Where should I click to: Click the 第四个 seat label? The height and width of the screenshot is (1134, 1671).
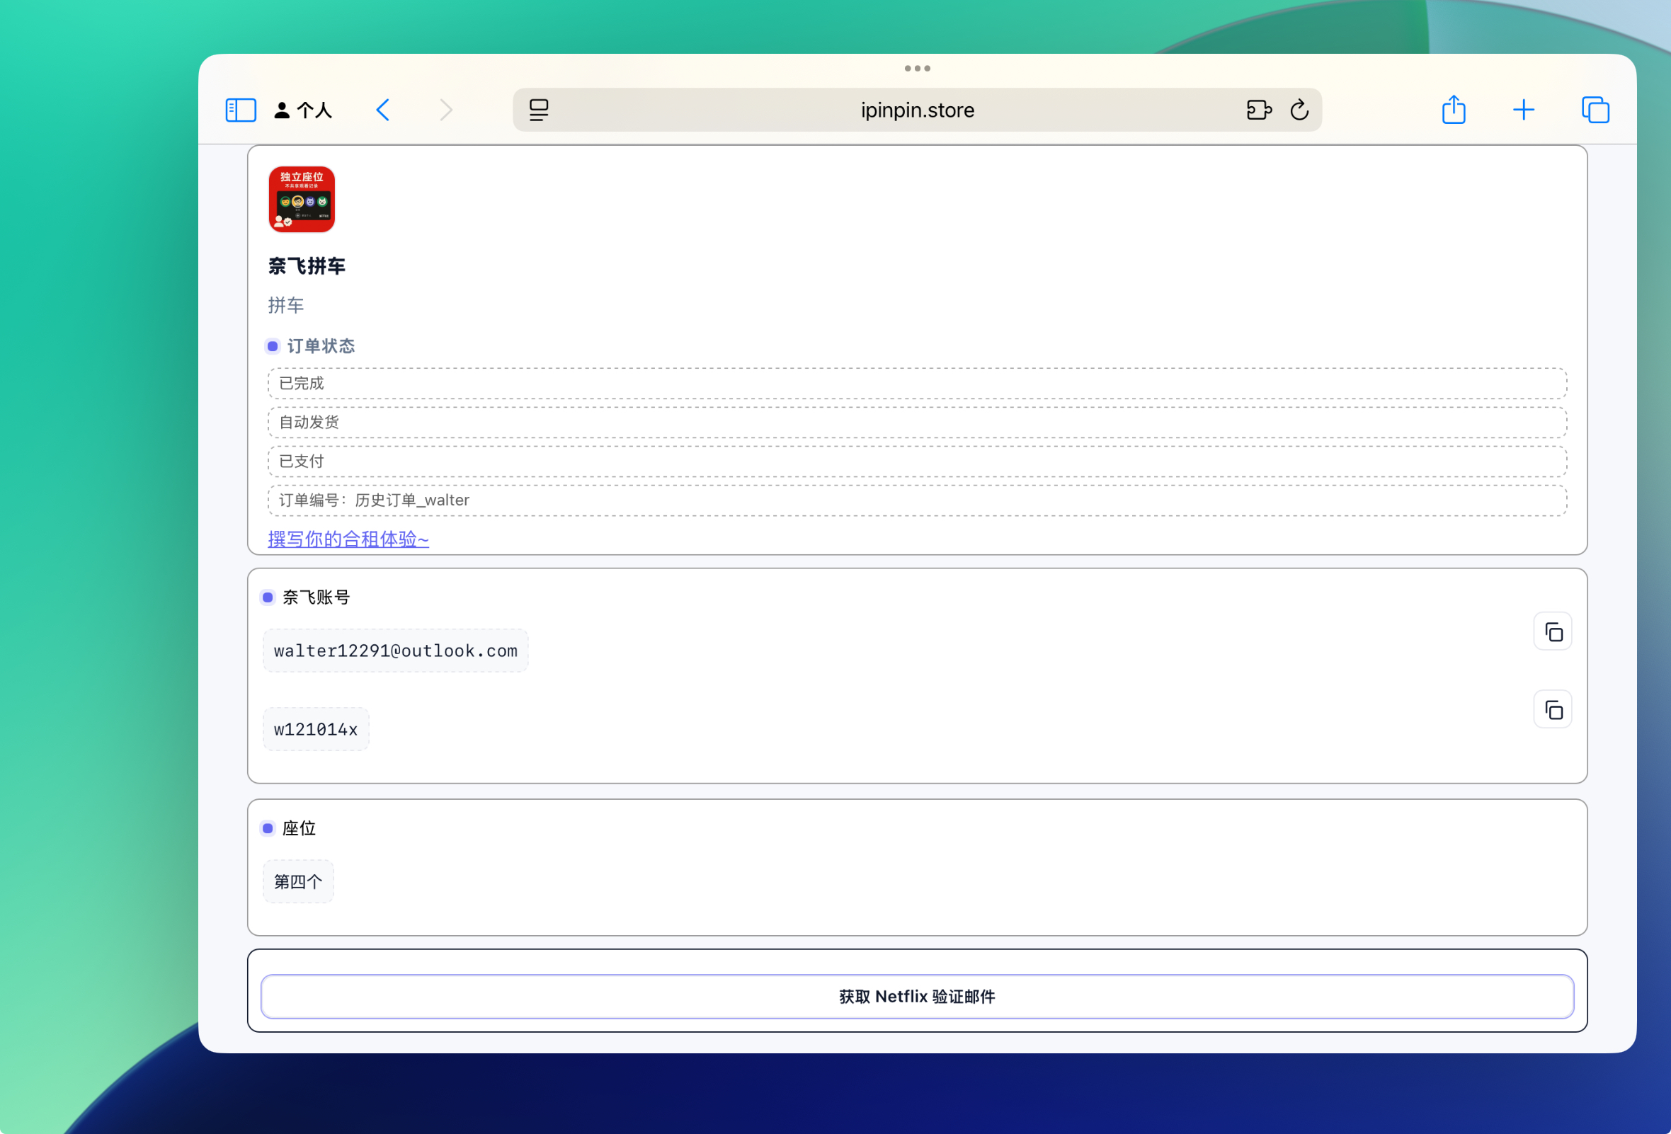tap(297, 881)
